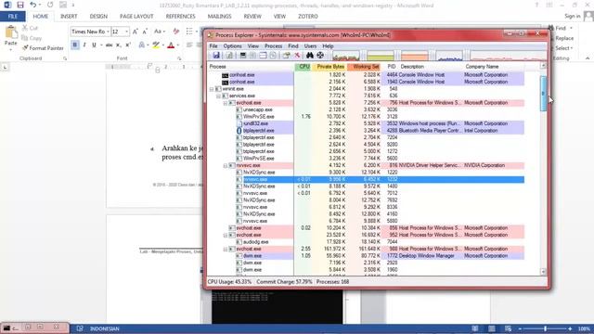Open Change Case Aa dropdown
The width and height of the screenshot is (594, 334).
pyautogui.click(x=159, y=32)
